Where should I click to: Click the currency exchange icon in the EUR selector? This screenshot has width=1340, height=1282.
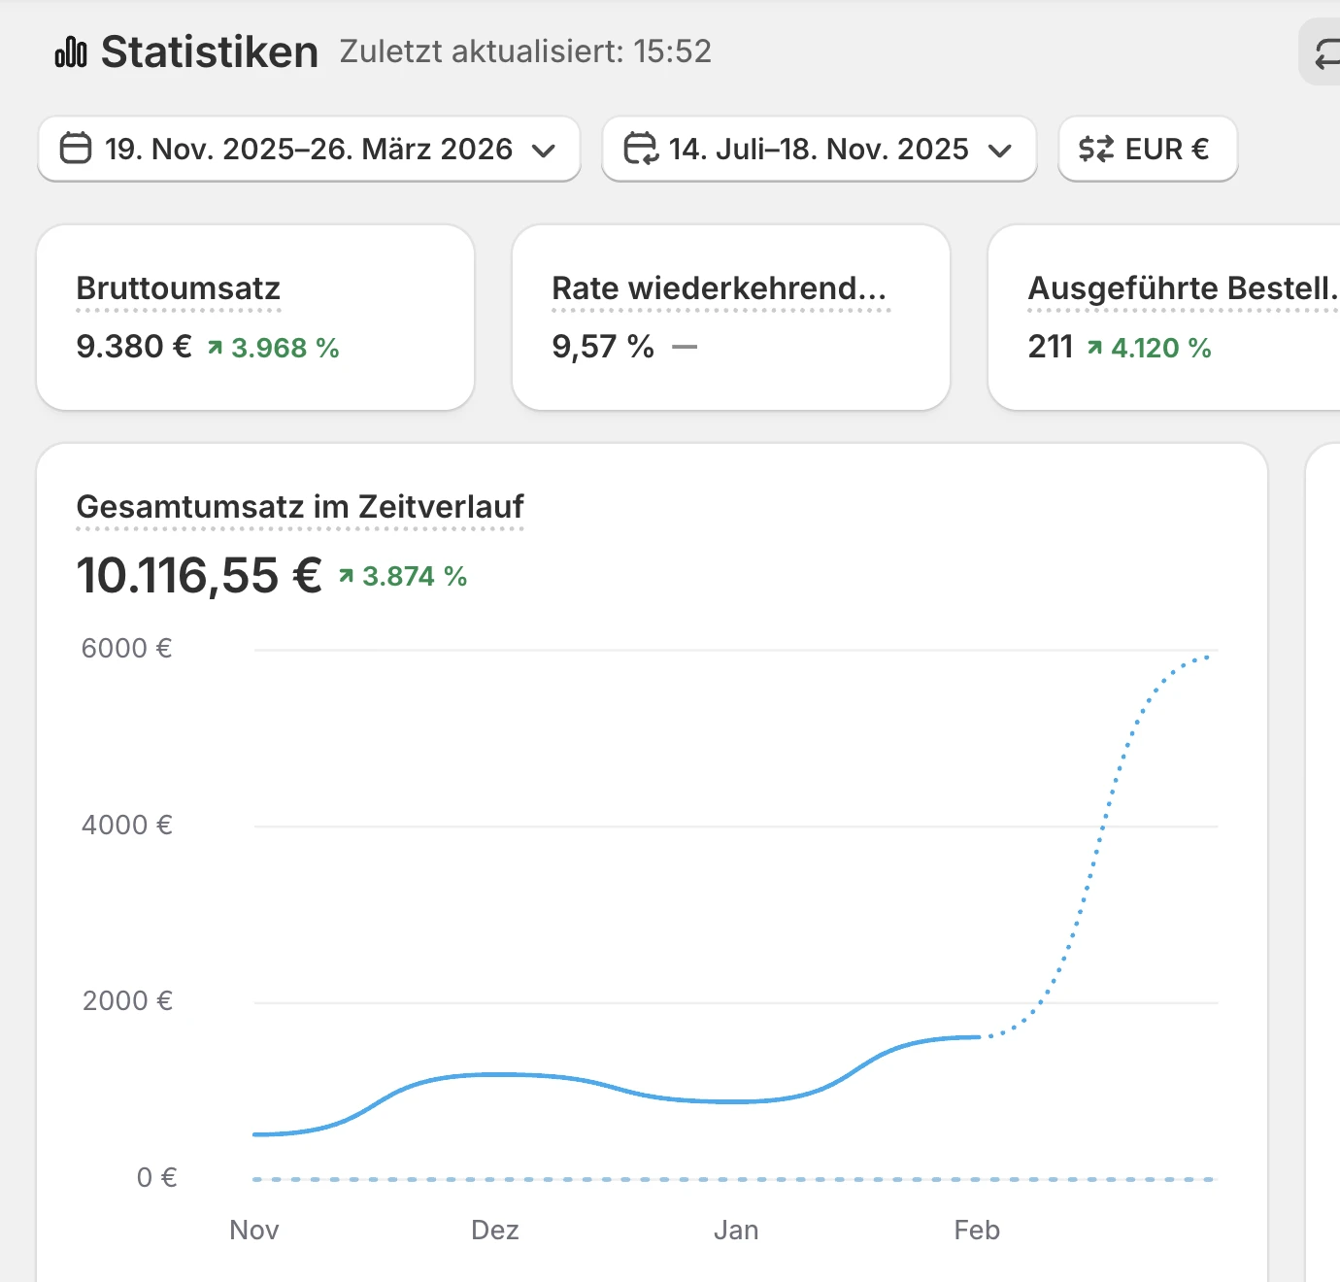coord(1093,149)
